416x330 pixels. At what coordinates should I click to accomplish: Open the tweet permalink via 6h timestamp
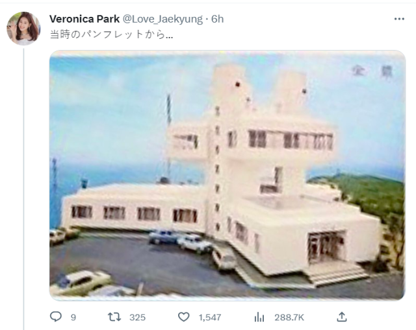216,19
